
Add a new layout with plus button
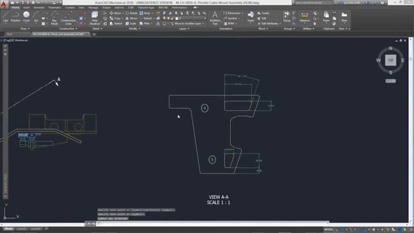pos(46,228)
